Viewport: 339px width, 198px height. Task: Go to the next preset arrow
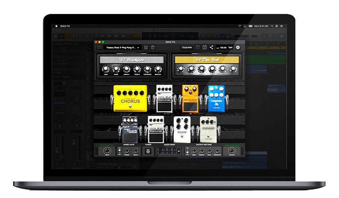coord(204,47)
